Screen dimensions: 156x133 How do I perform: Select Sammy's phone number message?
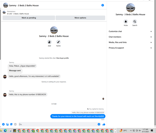pyautogui.click(x=27, y=94)
